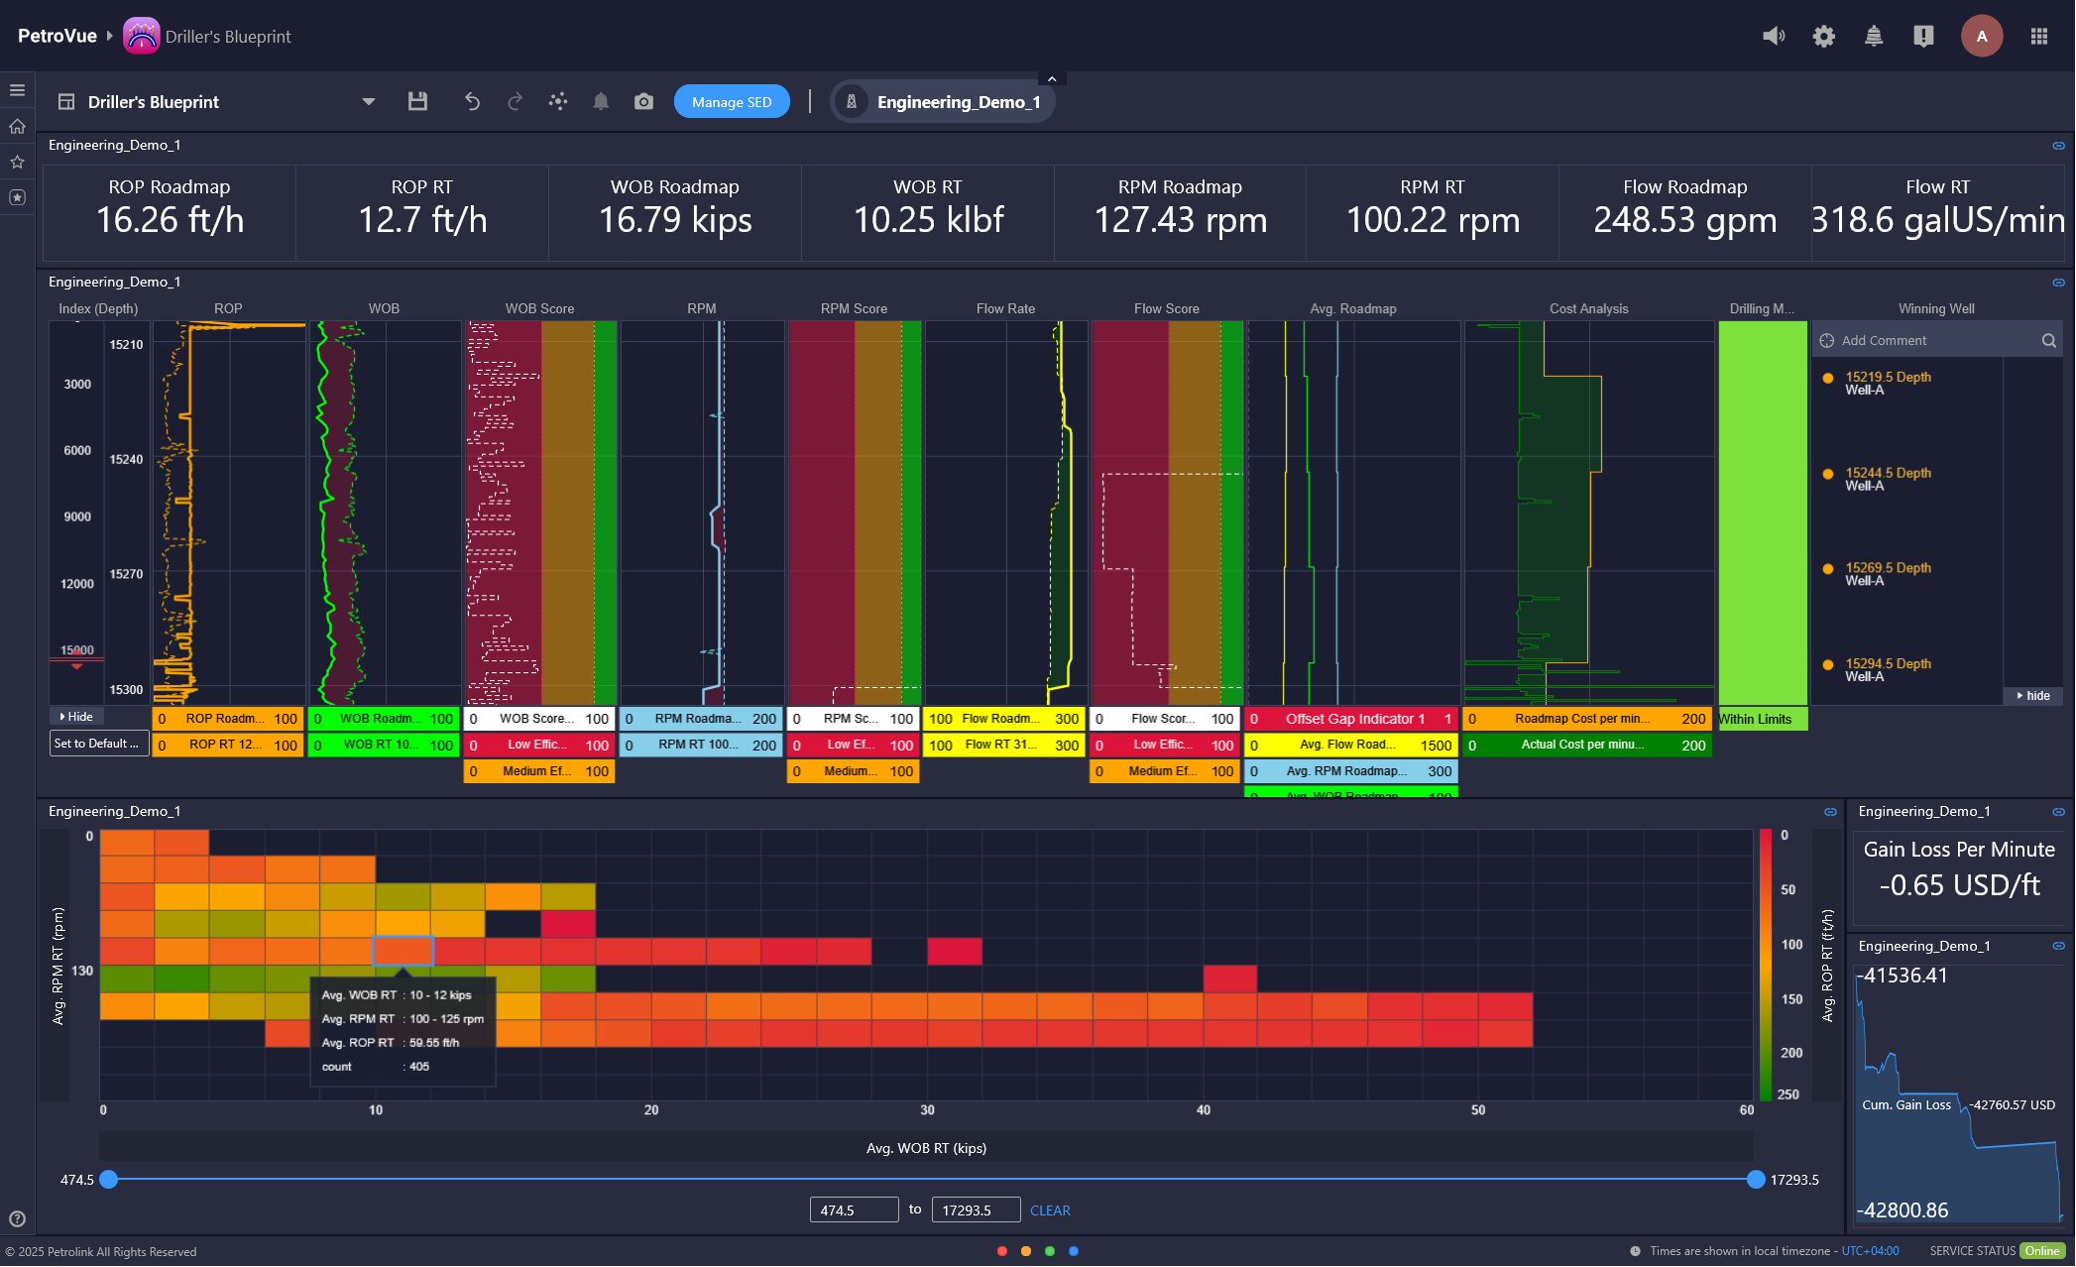This screenshot has width=2076, height=1267.
Task: Click the save dashboard icon
Action: pyautogui.click(x=417, y=101)
